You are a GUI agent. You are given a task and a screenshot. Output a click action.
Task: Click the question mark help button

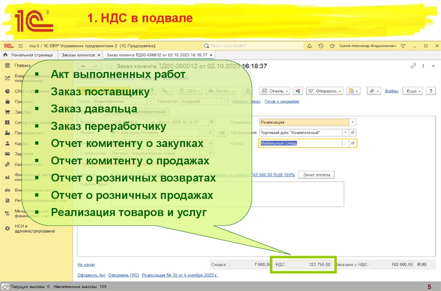[431, 91]
